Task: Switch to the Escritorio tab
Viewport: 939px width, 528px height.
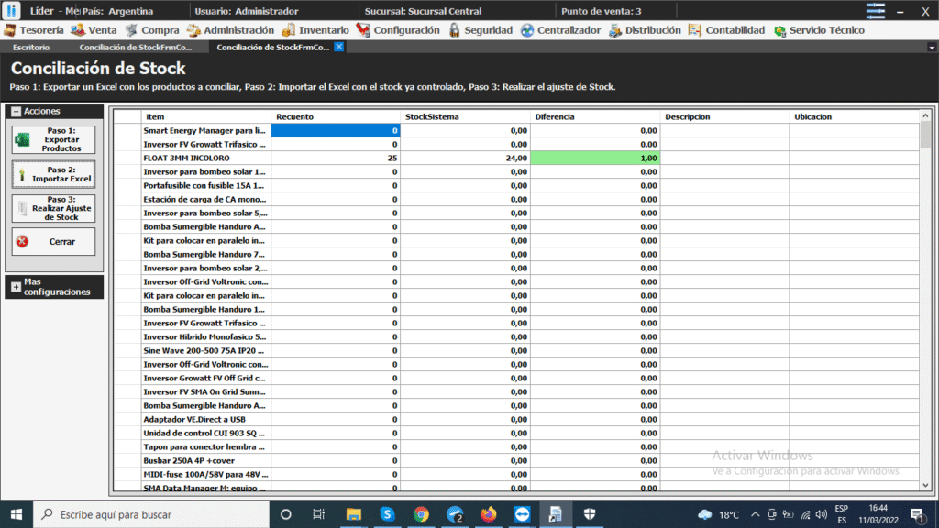Action: [x=32, y=47]
